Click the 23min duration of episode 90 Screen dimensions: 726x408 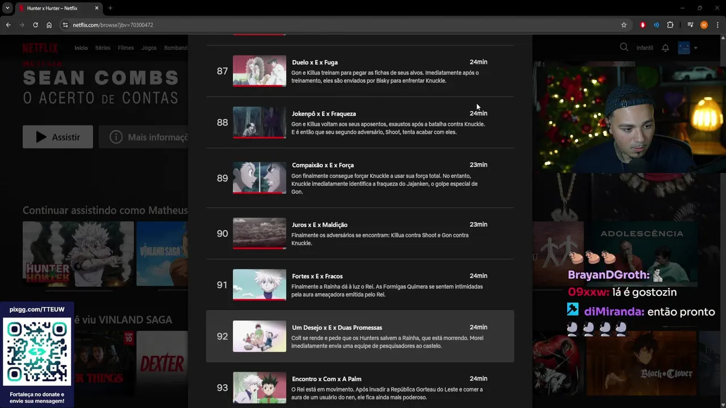point(478,224)
